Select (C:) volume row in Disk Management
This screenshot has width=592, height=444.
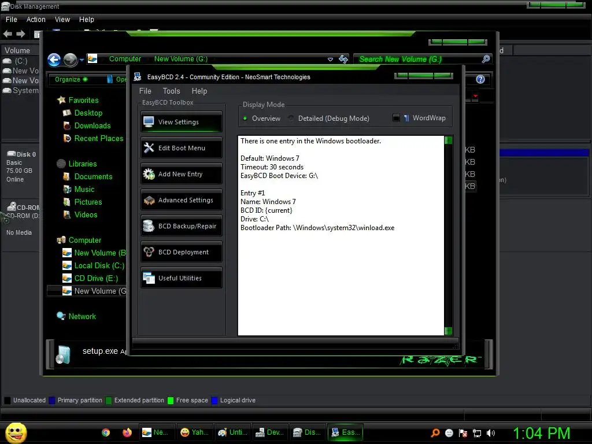click(x=20, y=61)
